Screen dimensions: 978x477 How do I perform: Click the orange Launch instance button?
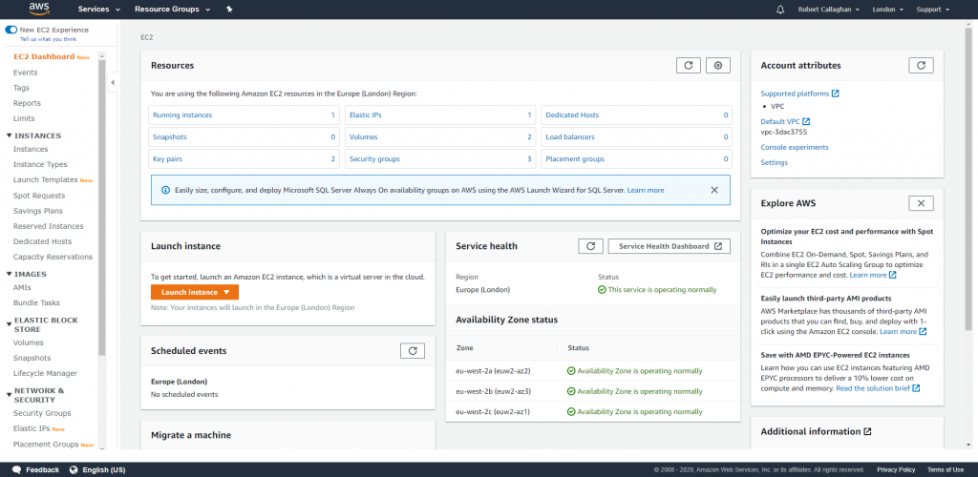pos(195,292)
